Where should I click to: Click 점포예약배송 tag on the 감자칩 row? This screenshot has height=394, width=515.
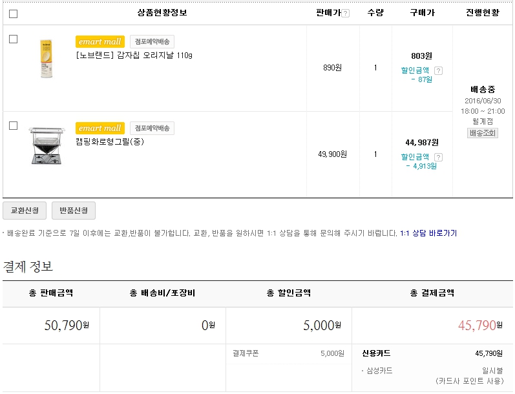(152, 42)
